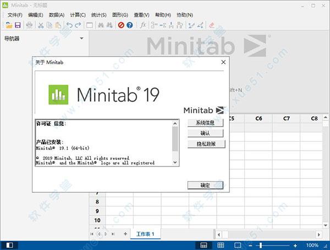
Task: Click the red Cancel circle icon
Action: 121,25
